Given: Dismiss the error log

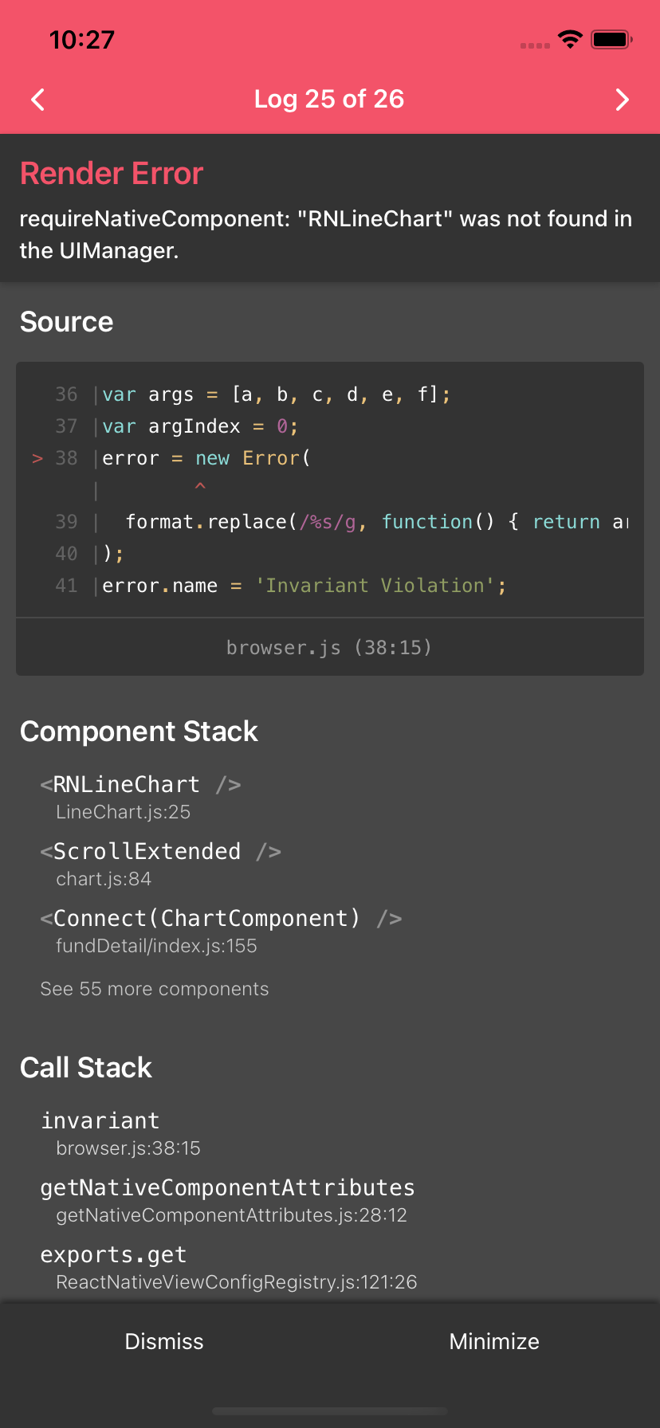Looking at the screenshot, I should [x=163, y=1341].
